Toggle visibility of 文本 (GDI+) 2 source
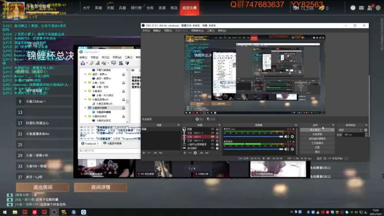 coord(213,141)
